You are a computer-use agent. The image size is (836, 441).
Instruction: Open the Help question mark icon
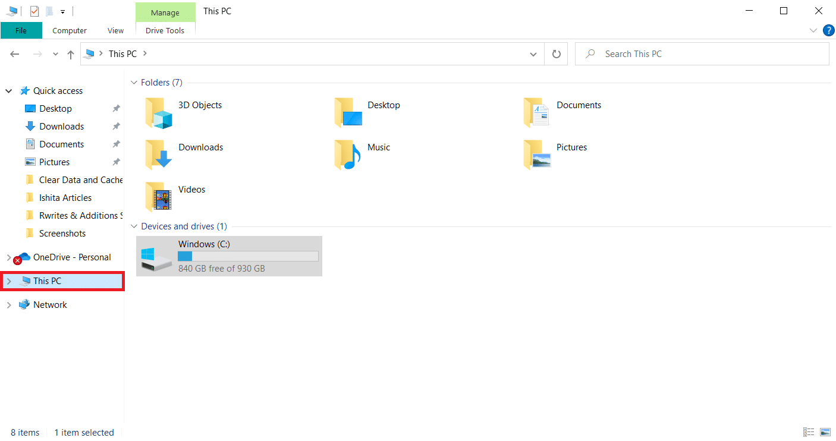[x=828, y=30]
